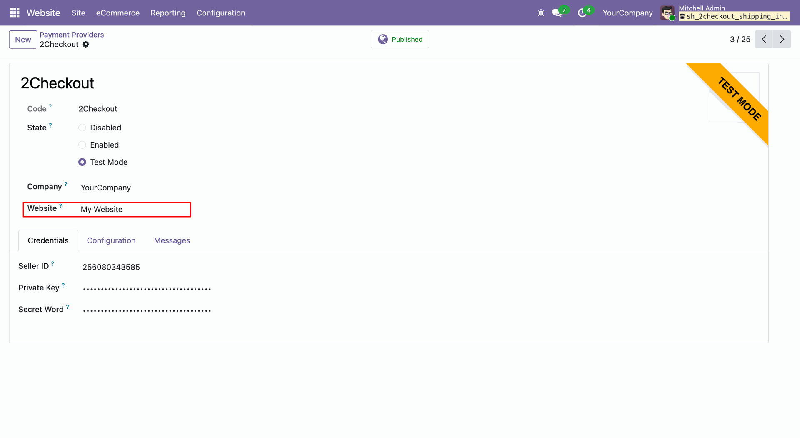Edit the Private Key field

point(147,289)
